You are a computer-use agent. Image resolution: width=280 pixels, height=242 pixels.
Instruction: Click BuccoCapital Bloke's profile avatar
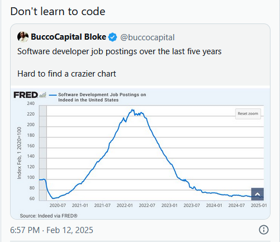click(x=23, y=37)
